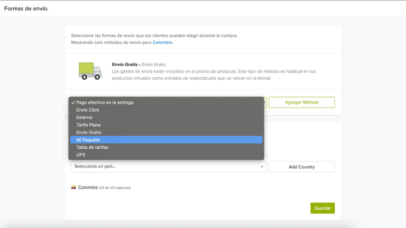Click the delivery truck icon
Image resolution: width=406 pixels, height=228 pixels.
[90, 71]
